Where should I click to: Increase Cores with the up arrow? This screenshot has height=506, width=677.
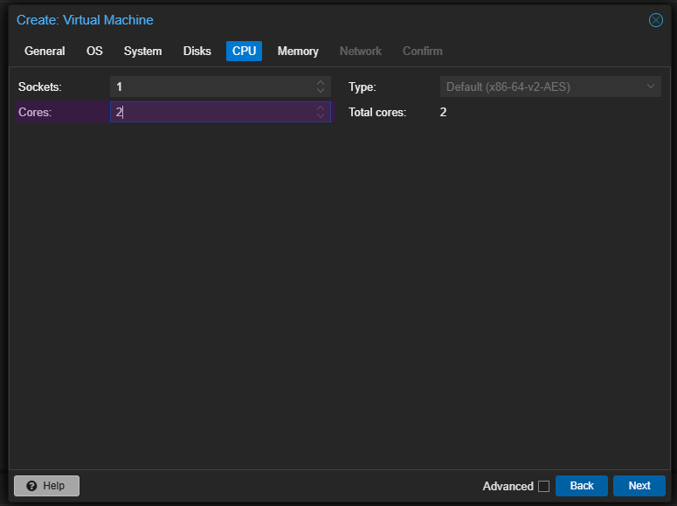[x=321, y=107]
